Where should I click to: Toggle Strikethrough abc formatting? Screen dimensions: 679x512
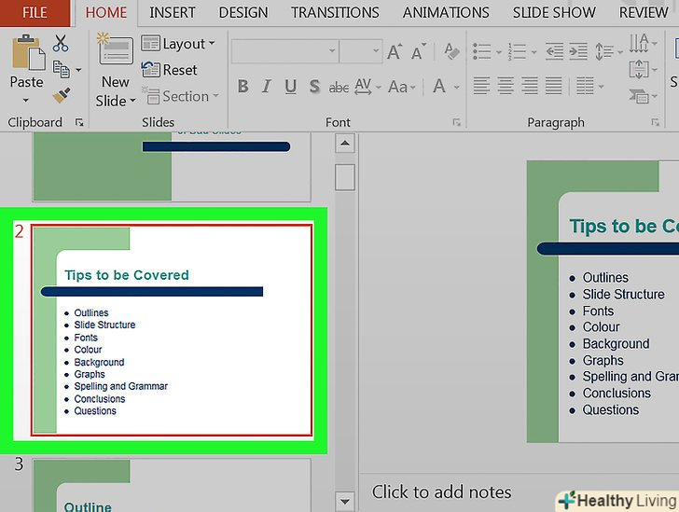click(339, 87)
